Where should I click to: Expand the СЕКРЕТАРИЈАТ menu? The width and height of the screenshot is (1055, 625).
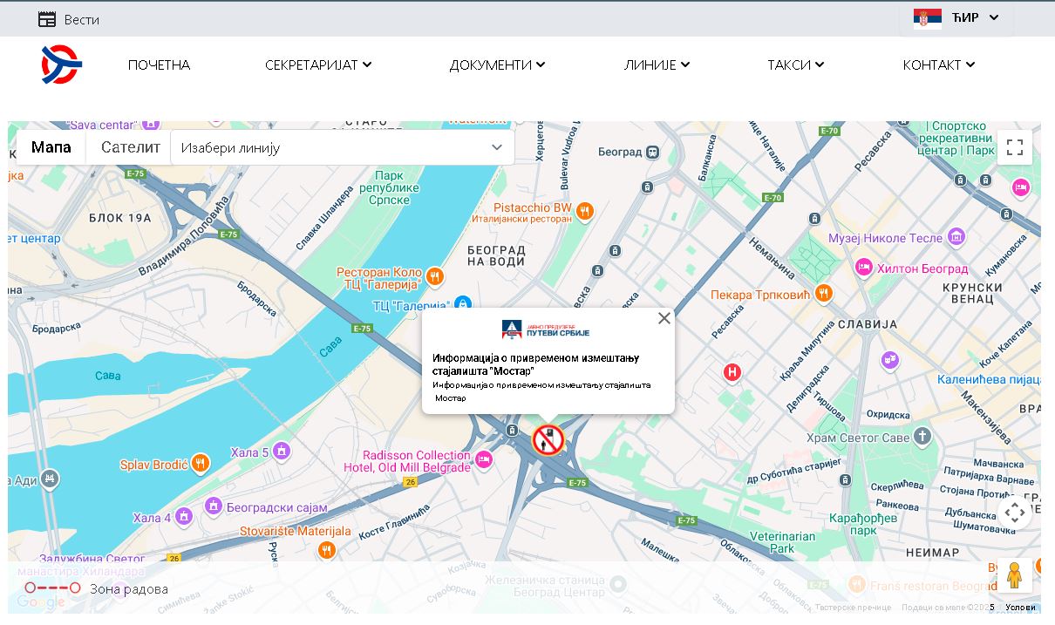click(318, 65)
